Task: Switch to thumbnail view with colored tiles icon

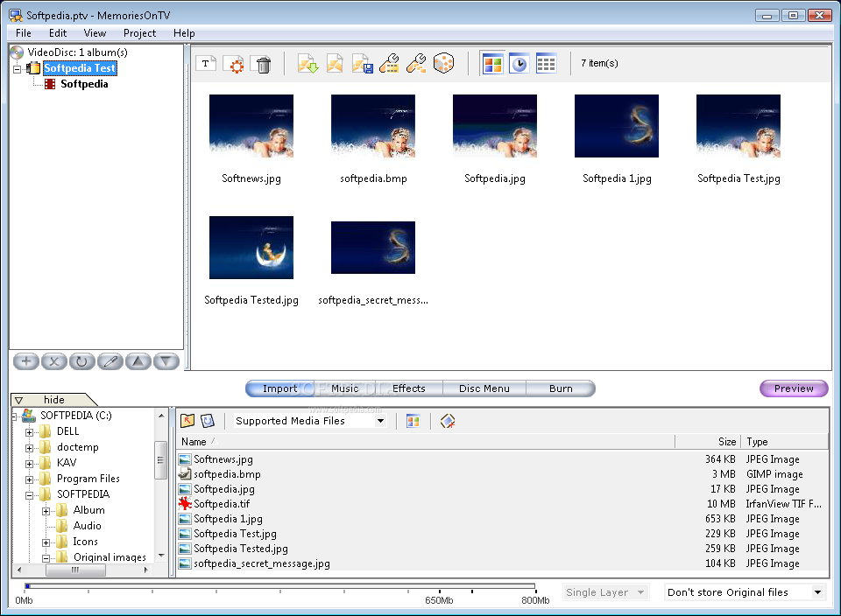Action: pyautogui.click(x=492, y=64)
